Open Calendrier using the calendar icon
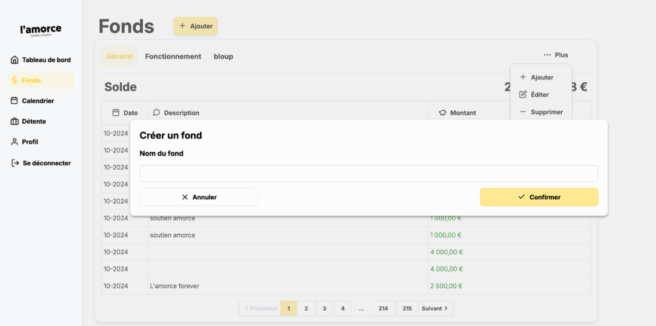This screenshot has width=656, height=326. (15, 101)
